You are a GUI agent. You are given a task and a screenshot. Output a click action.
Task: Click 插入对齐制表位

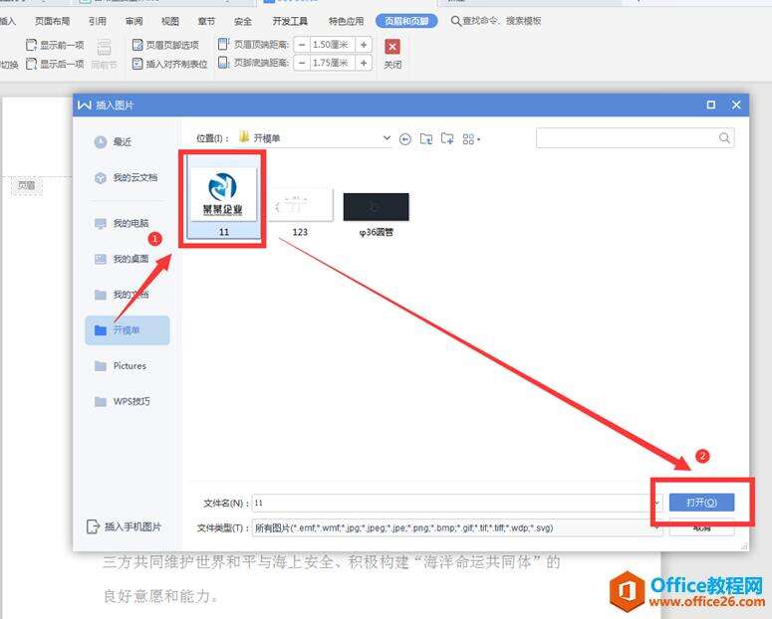tap(170, 64)
